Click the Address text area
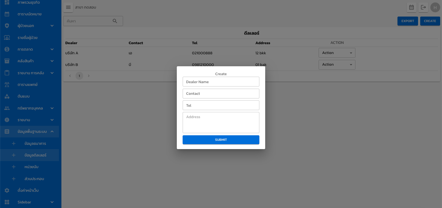This screenshot has width=442, height=208. tap(221, 122)
